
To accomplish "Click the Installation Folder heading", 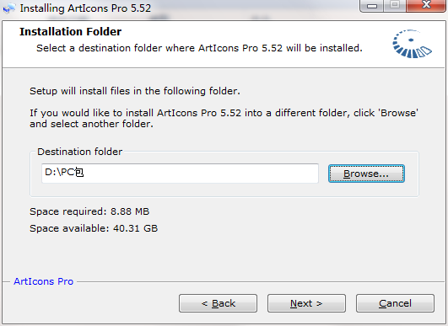I will [70, 32].
